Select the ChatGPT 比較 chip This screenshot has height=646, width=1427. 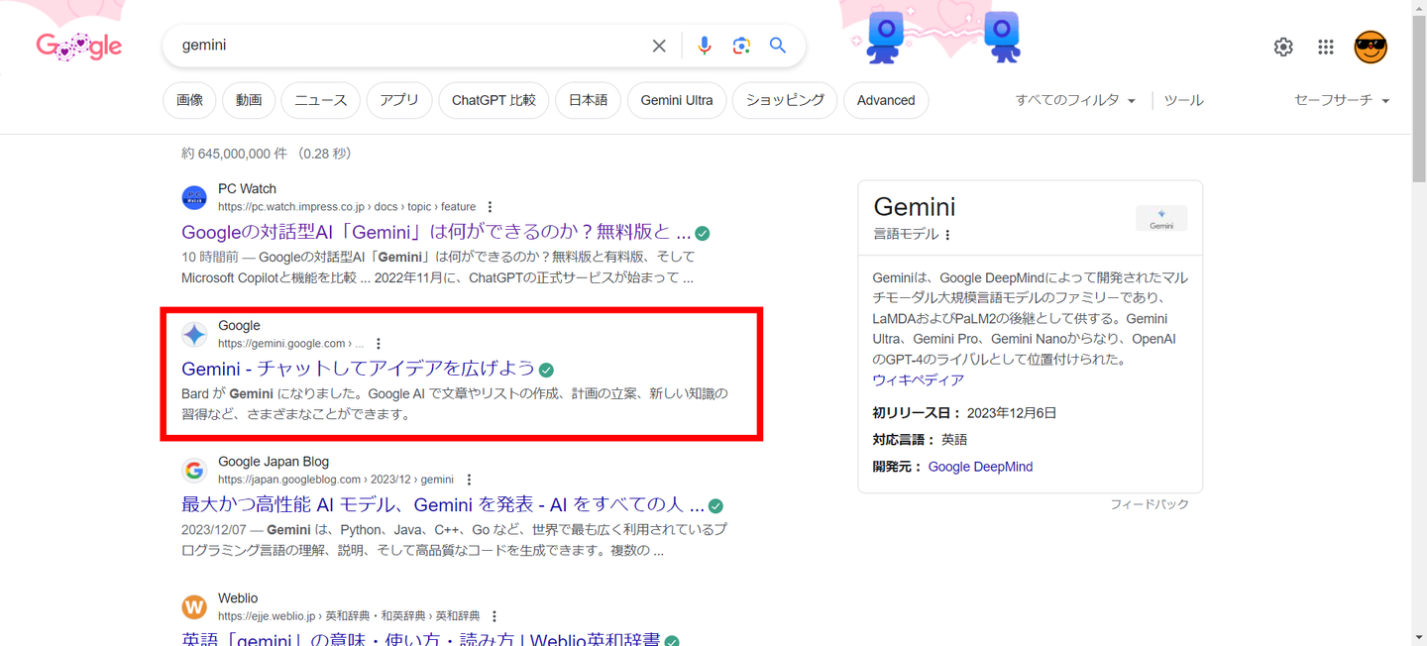(x=494, y=100)
